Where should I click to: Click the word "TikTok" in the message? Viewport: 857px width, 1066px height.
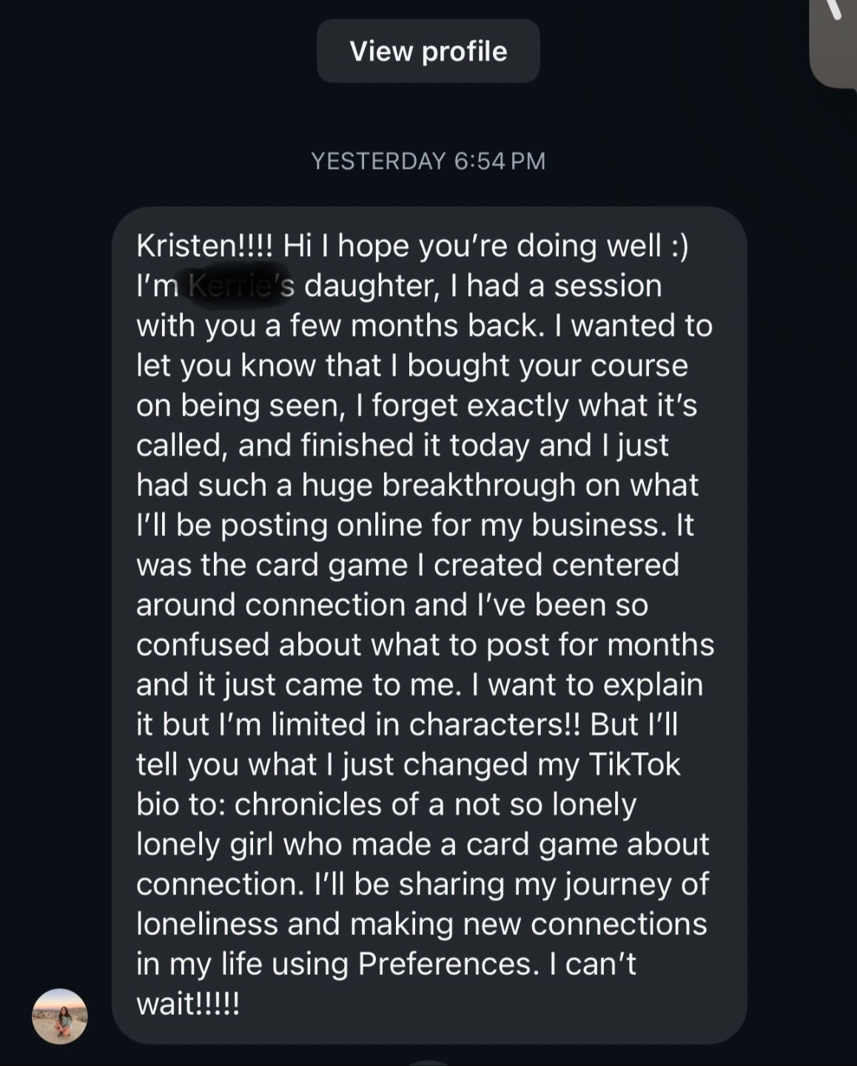pos(633,765)
